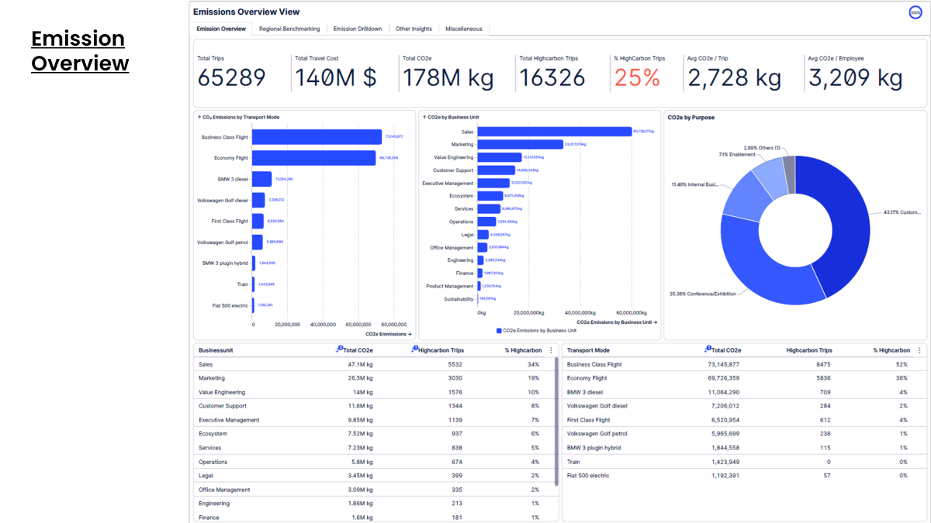Click up arrow beside CO₂ Emissions by Transport Mode title
This screenshot has width=931, height=523.
(199, 117)
